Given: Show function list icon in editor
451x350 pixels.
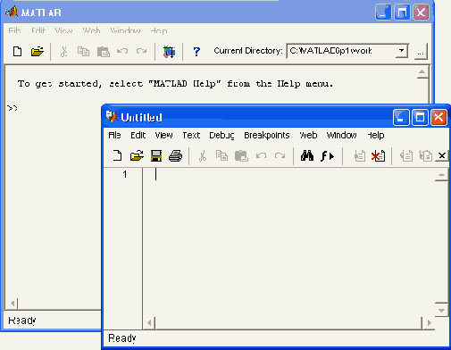Looking at the screenshot, I should (327, 156).
